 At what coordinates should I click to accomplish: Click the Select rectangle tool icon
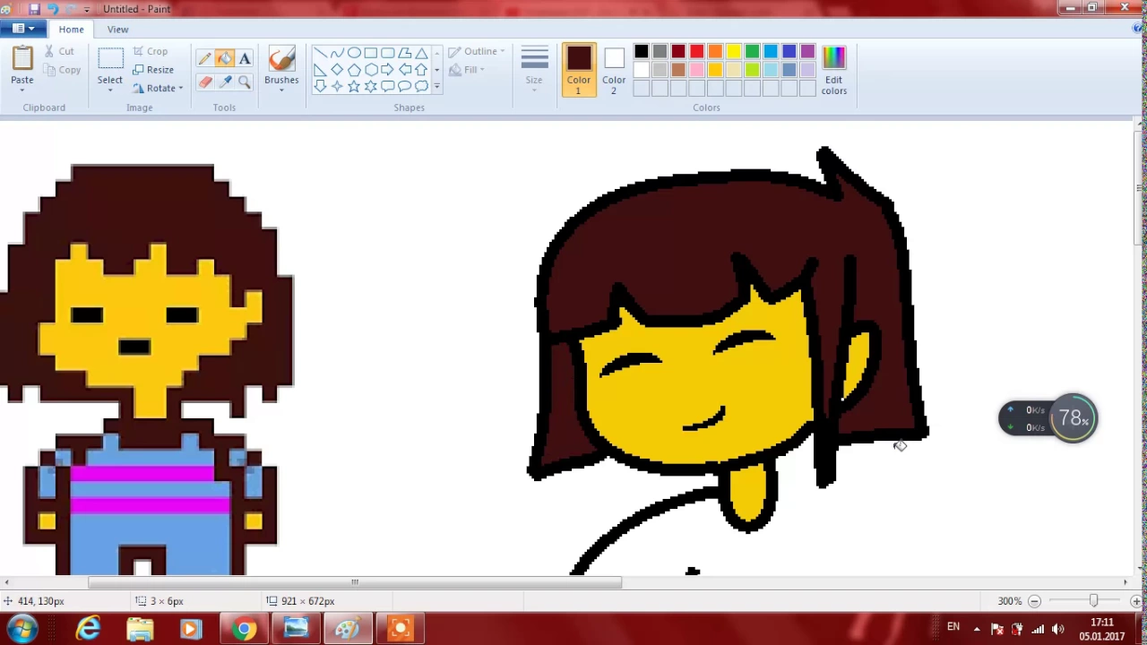point(110,59)
